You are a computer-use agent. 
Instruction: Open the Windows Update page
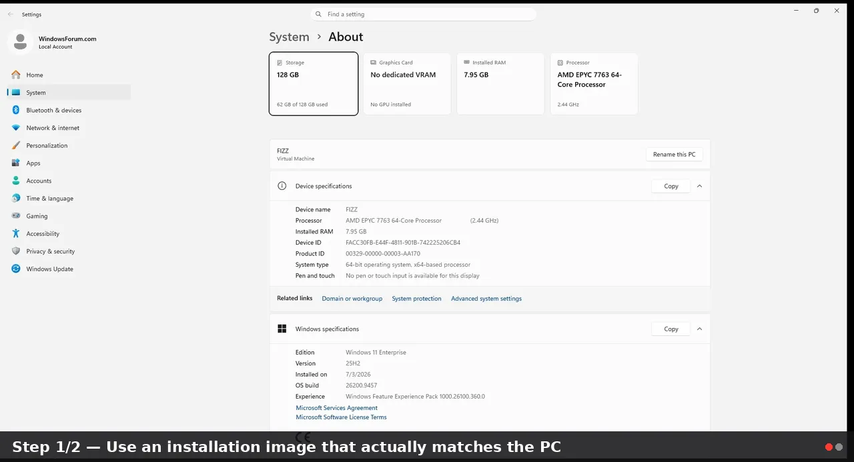[69, 269]
